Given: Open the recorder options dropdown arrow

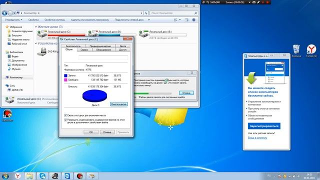Looking at the screenshot, I should 249,2.
